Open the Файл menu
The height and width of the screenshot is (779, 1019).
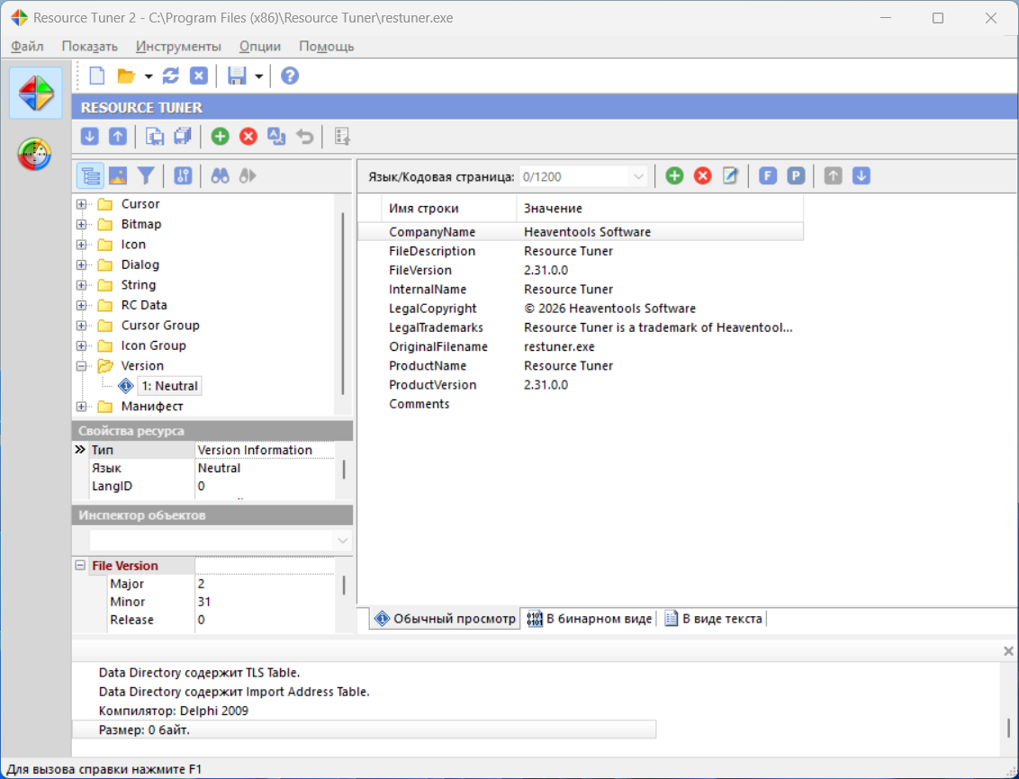coord(27,46)
